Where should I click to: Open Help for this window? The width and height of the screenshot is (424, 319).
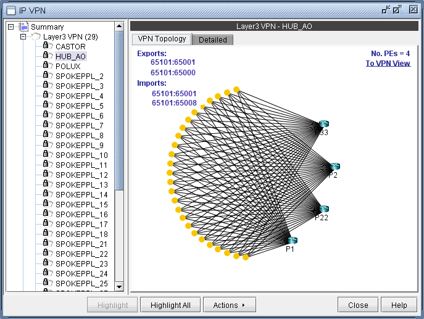[399, 305]
